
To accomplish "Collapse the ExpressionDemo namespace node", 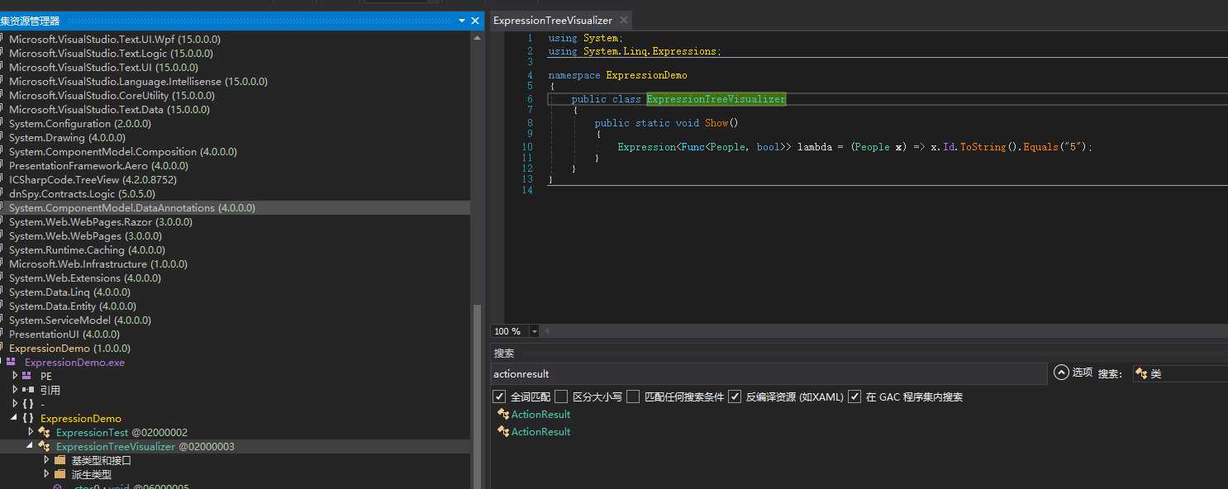I will [15, 418].
